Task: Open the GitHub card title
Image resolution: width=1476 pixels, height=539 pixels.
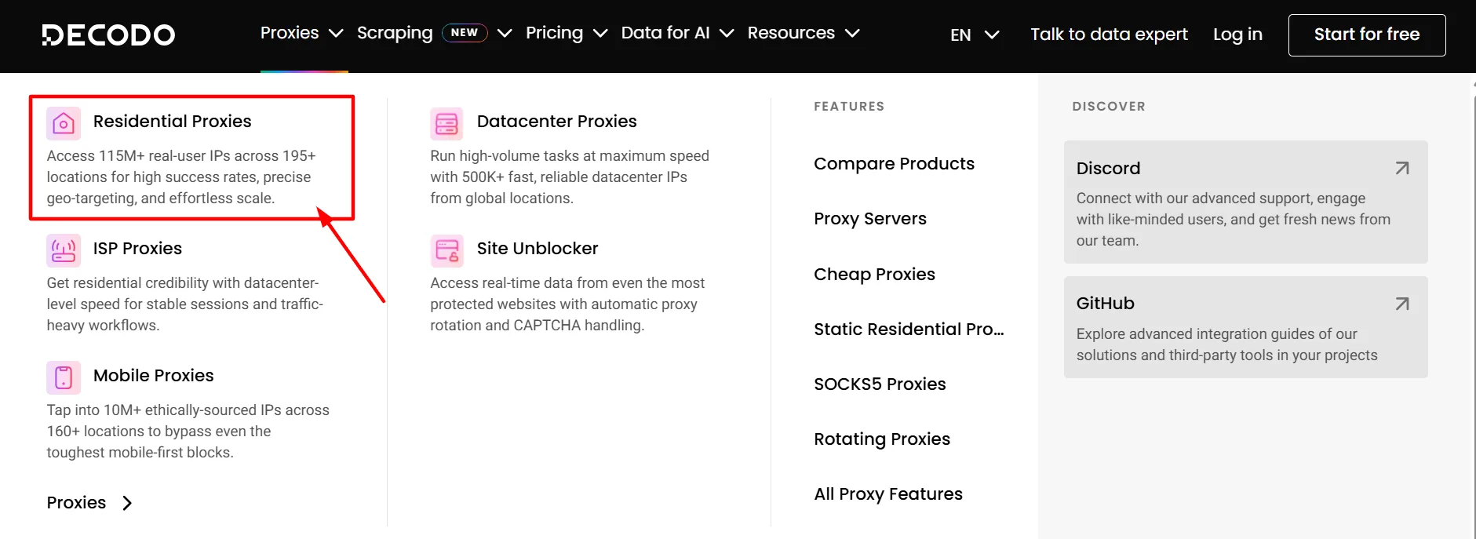Action: tap(1105, 304)
